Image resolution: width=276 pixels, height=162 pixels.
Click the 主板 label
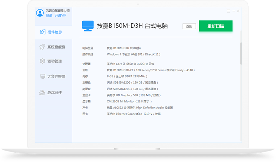click(85, 70)
